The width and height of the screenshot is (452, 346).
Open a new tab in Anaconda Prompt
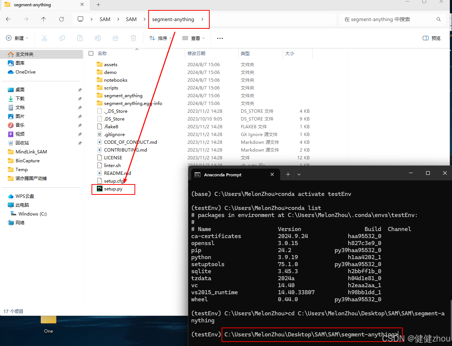(x=288, y=174)
